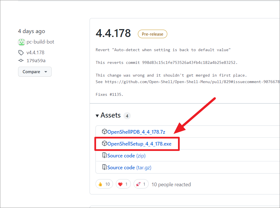Download Source code (tar.gz)

pyautogui.click(x=129, y=168)
